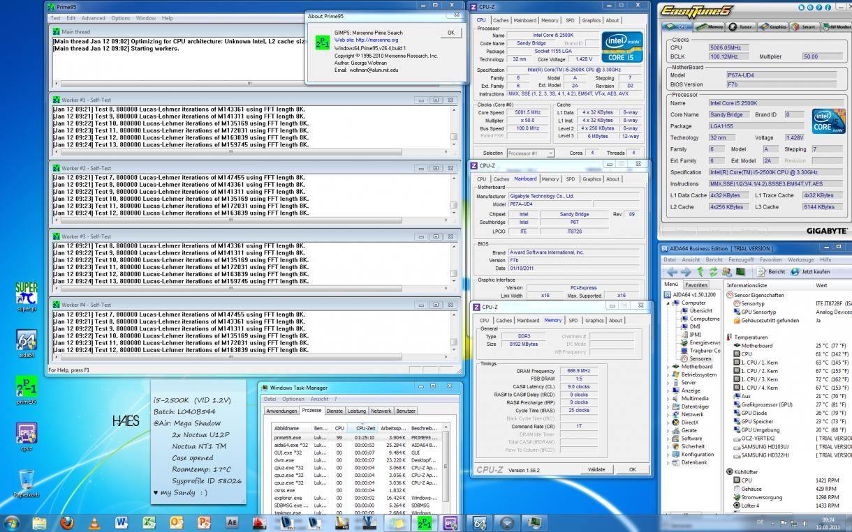Click the Main thread horizontal scrollbar in Prime95
Viewport: 852px width, 532px height.
click(251, 83)
